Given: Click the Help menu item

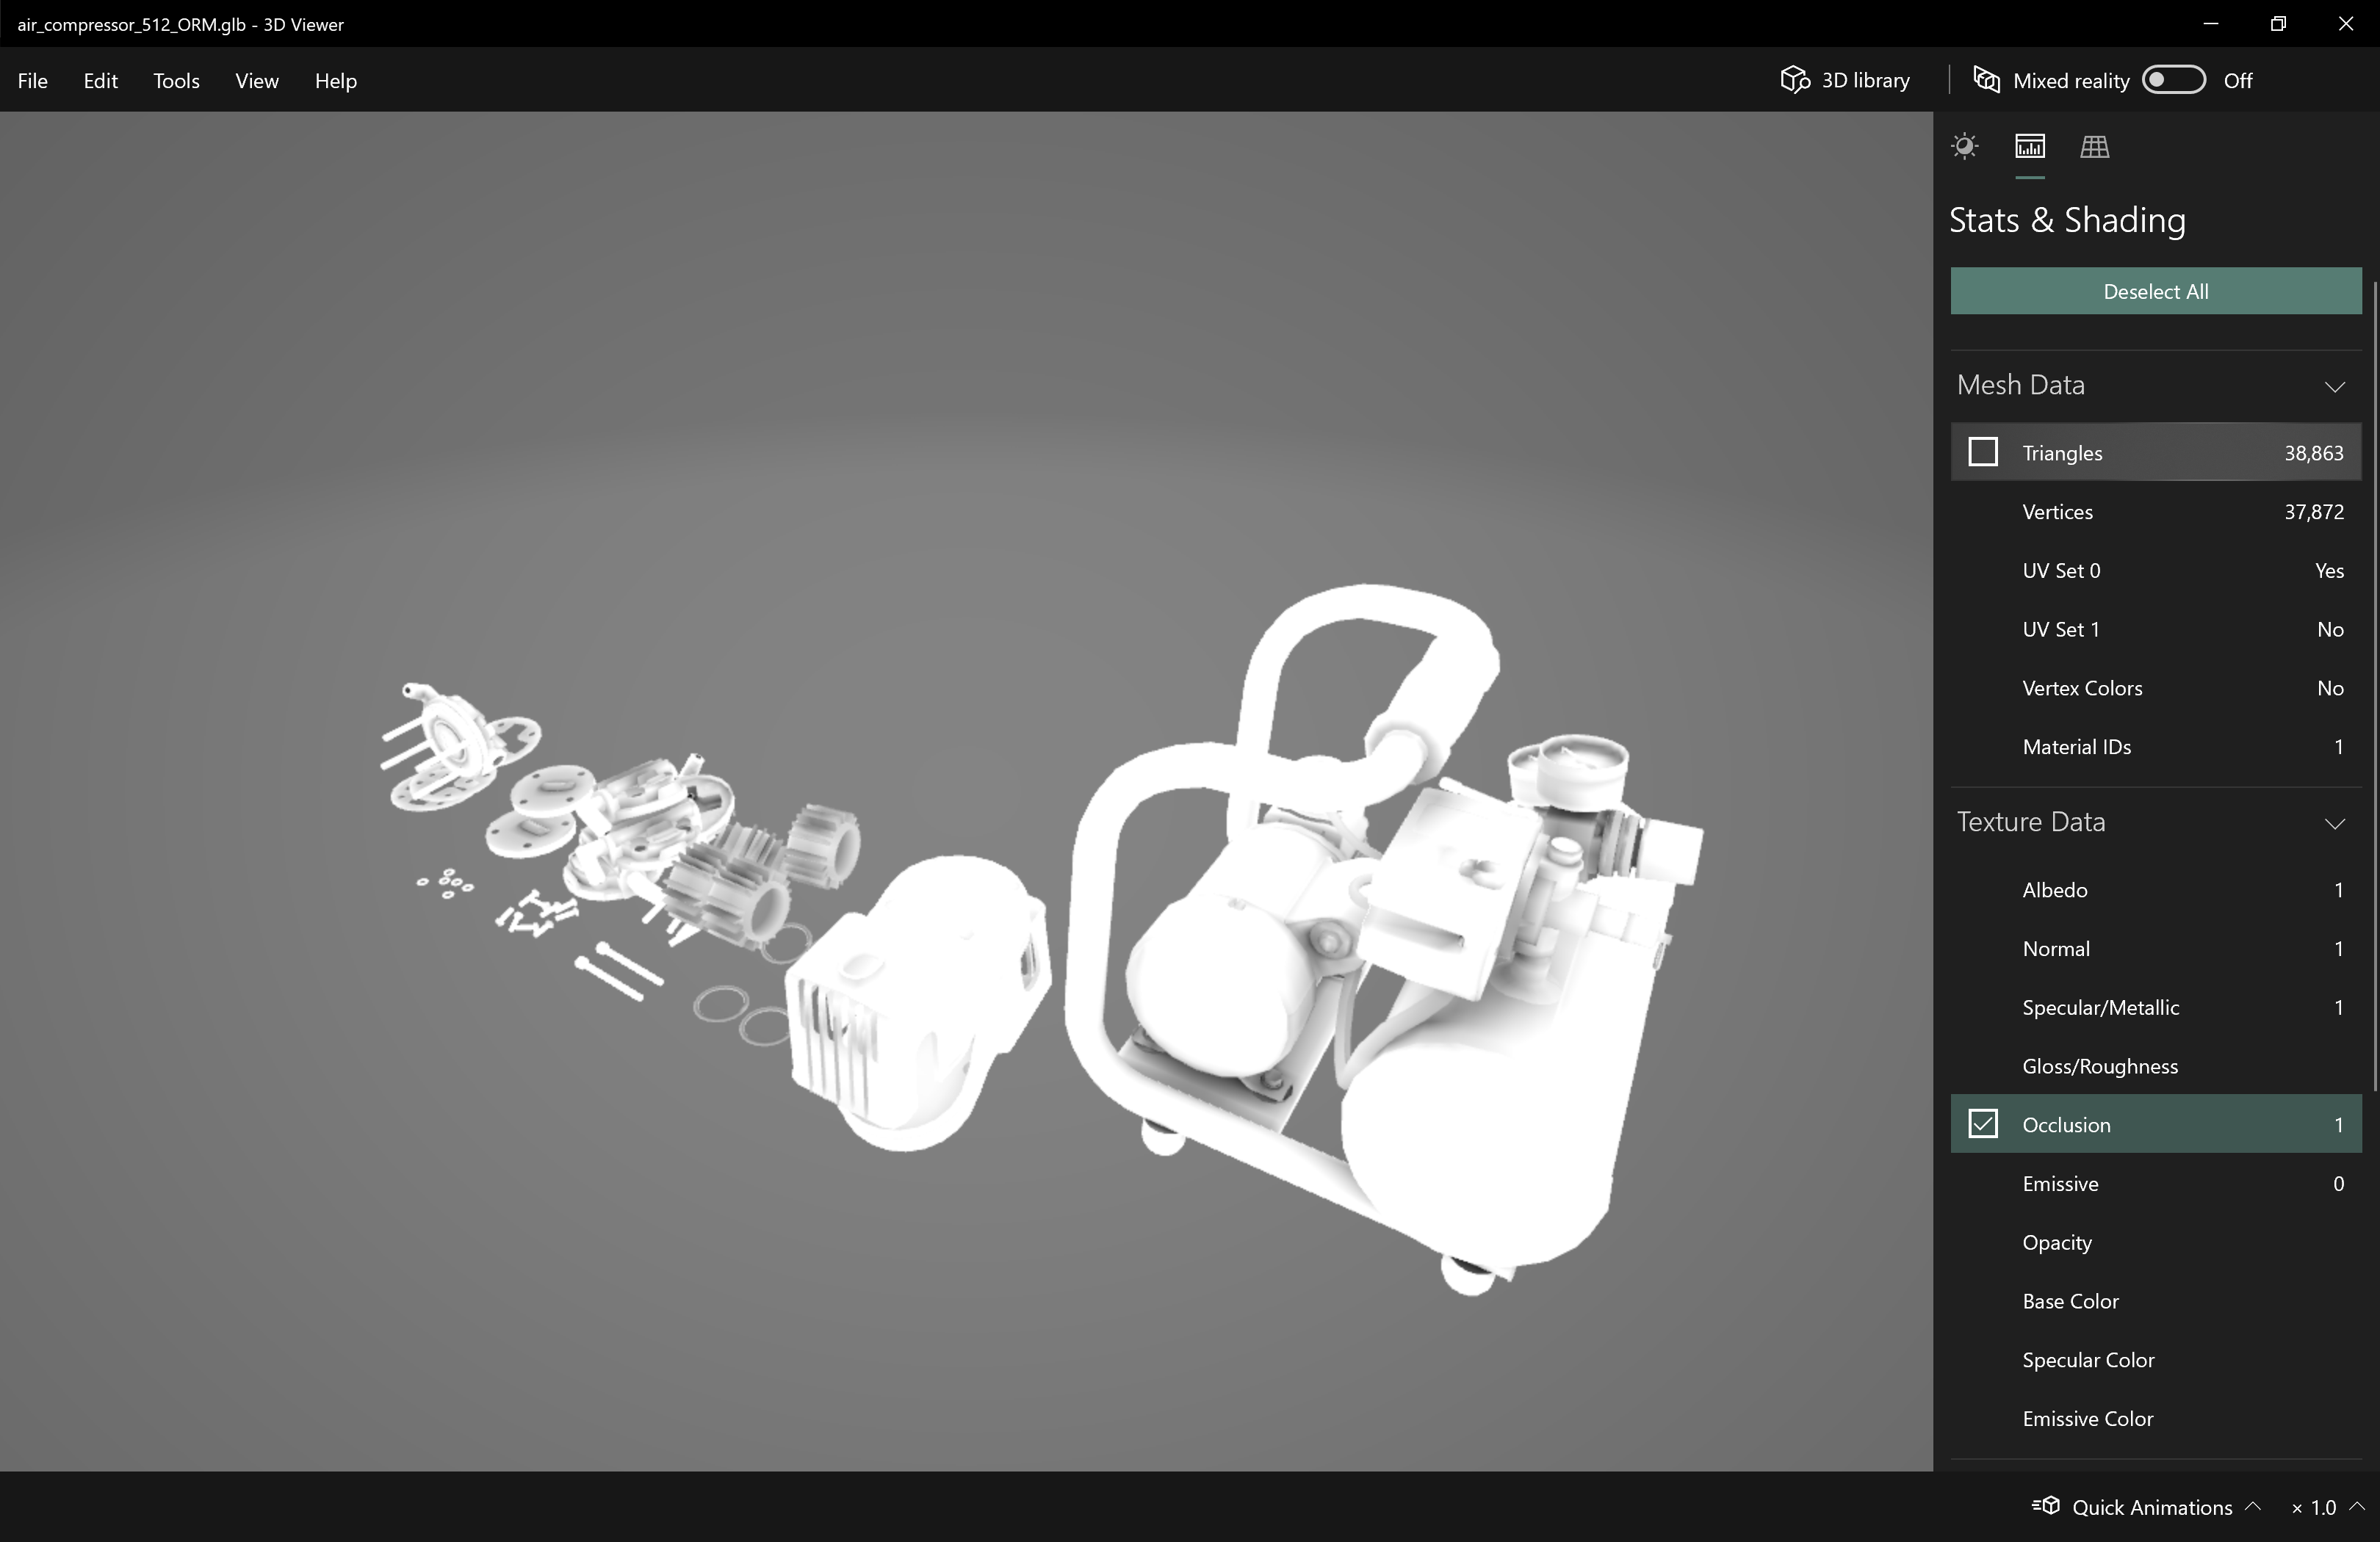Looking at the screenshot, I should pos(335,80).
